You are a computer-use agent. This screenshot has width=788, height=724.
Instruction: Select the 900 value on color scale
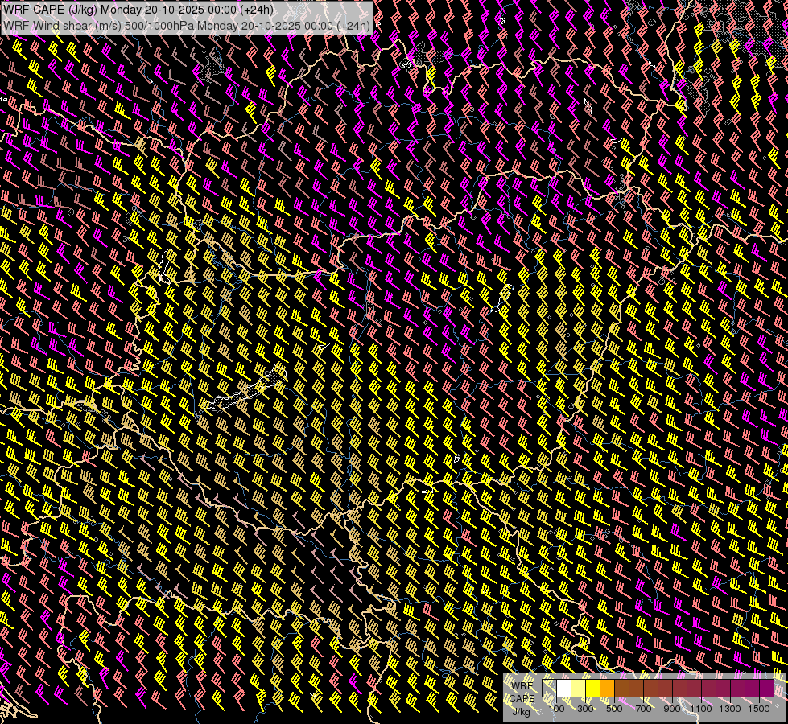point(672,709)
